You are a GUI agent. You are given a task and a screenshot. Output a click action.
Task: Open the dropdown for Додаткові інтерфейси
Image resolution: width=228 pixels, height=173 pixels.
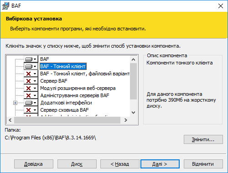(x=31, y=103)
